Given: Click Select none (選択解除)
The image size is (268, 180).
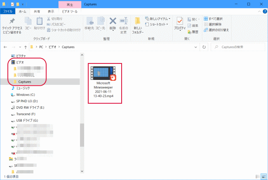Looking at the screenshot, I should (x=213, y=24).
